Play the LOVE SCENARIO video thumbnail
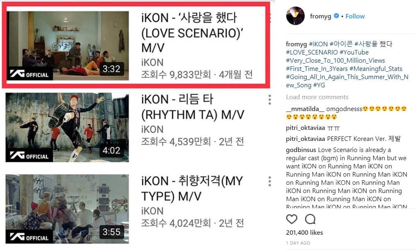 point(68,45)
